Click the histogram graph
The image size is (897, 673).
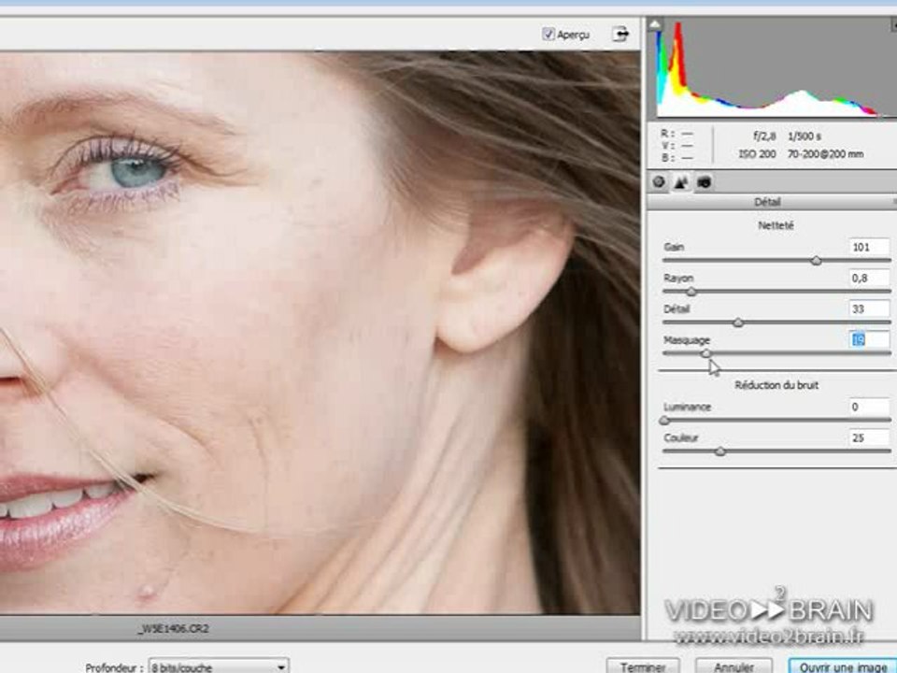773,68
